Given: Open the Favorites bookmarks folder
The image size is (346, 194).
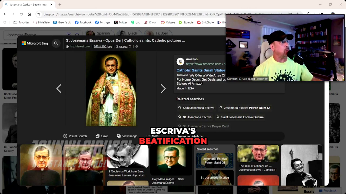Looking at the screenshot, I should point(21,22).
